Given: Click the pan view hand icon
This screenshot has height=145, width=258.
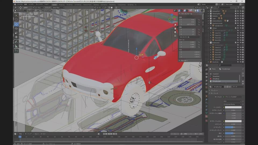Looking at the screenshot, I should click(x=175, y=28).
